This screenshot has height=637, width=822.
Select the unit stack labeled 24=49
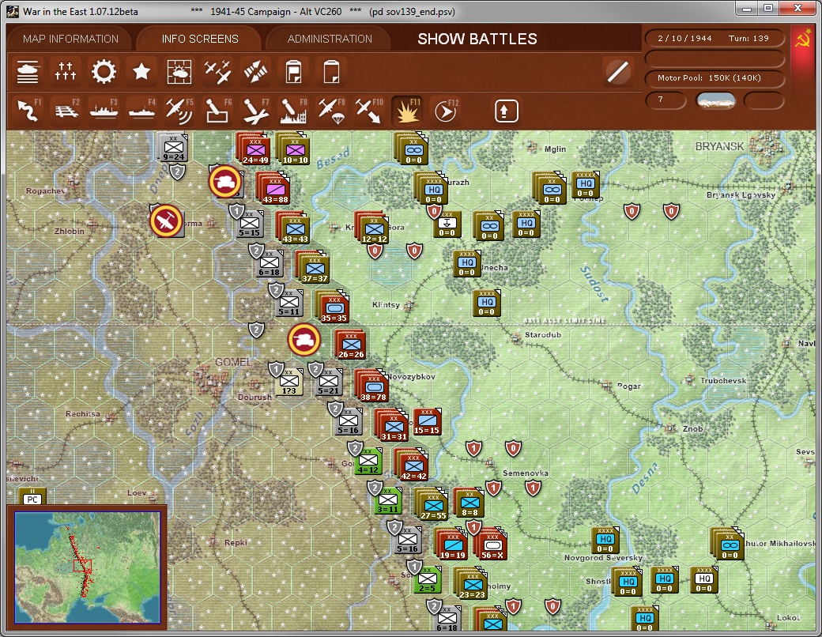click(255, 150)
